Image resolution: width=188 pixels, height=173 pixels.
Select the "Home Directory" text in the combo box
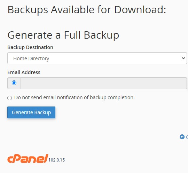click(x=31, y=58)
